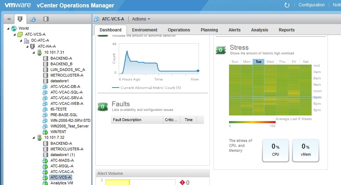
Task: Select the Hosts and Clusters view icon
Action: coord(20,19)
